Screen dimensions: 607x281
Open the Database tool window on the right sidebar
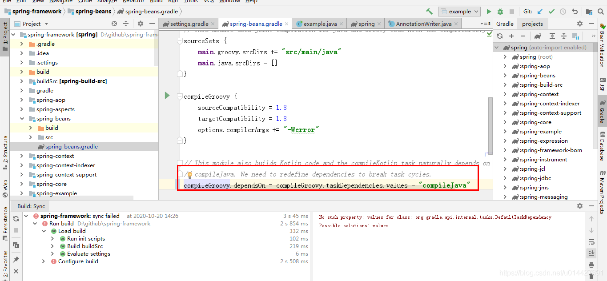(602, 146)
